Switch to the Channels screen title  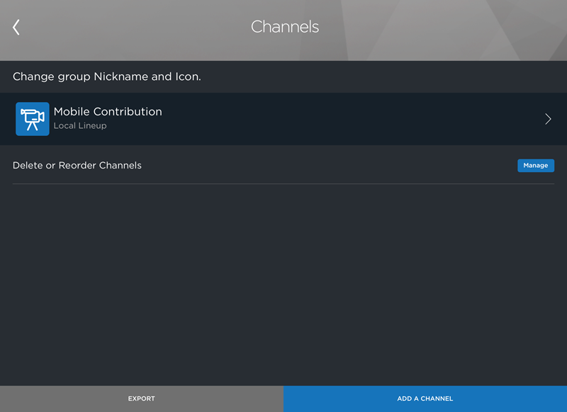pos(285,27)
